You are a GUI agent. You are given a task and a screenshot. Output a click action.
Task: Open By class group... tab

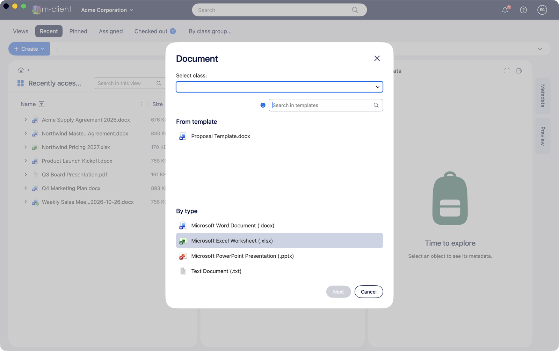click(x=210, y=31)
